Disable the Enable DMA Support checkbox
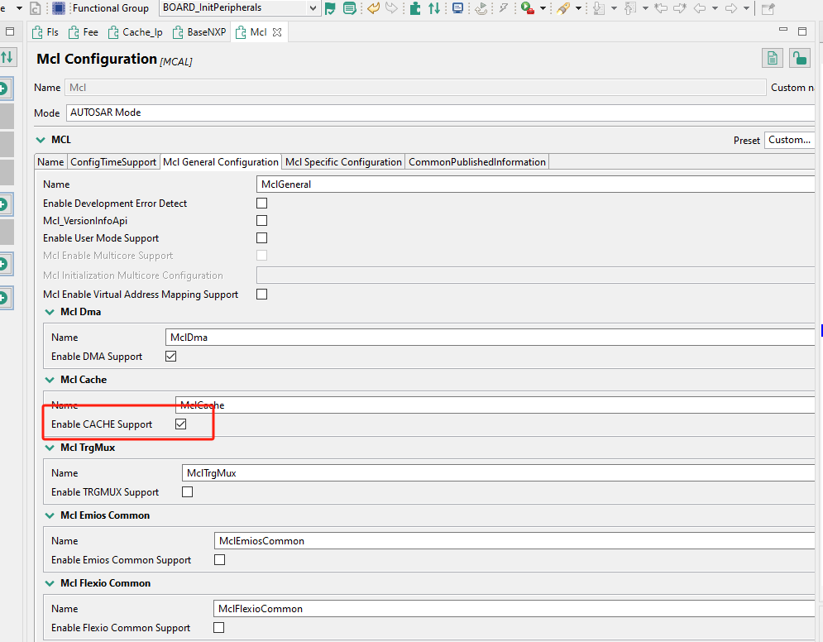823x642 pixels. (x=170, y=356)
